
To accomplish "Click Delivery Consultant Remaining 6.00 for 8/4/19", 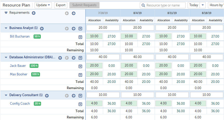I will click(x=129, y=117).
